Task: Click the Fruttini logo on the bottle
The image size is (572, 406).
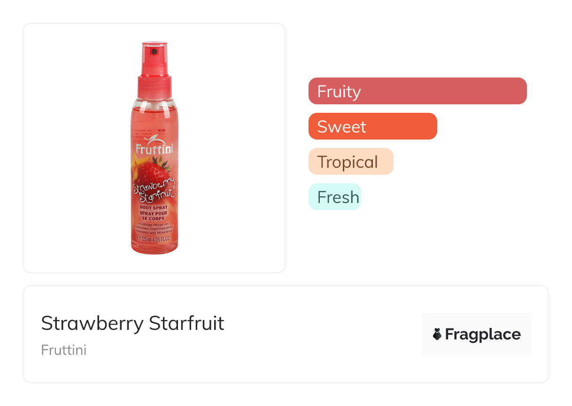Action: click(x=154, y=148)
